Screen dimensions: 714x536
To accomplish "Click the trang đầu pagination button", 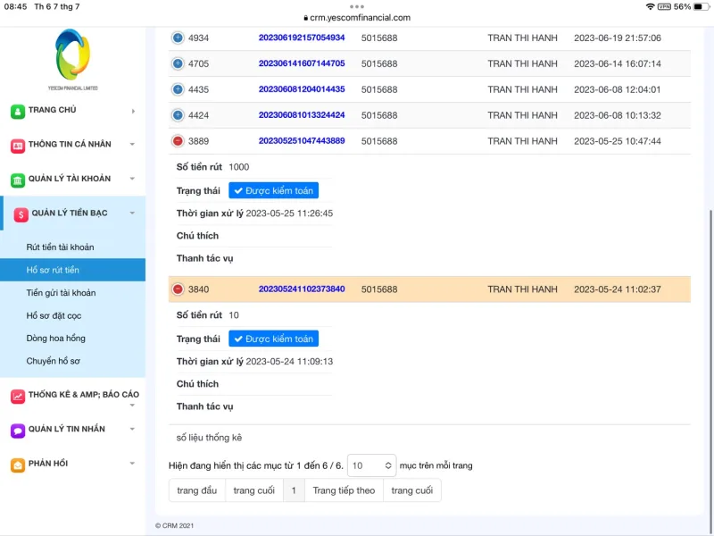I will tap(196, 490).
